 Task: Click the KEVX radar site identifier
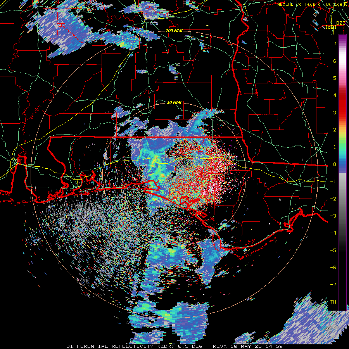[221, 346]
